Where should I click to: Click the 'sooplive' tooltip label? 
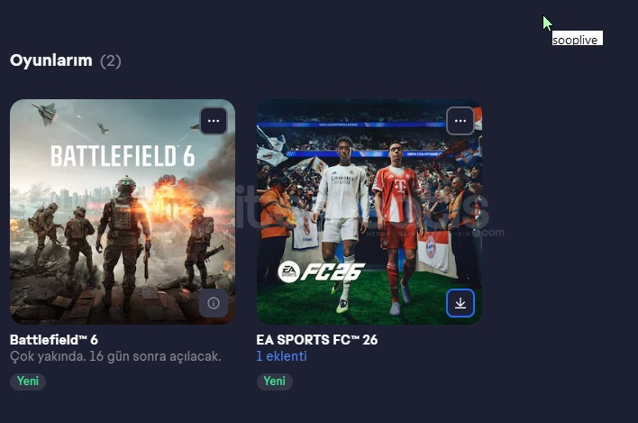[x=577, y=39]
